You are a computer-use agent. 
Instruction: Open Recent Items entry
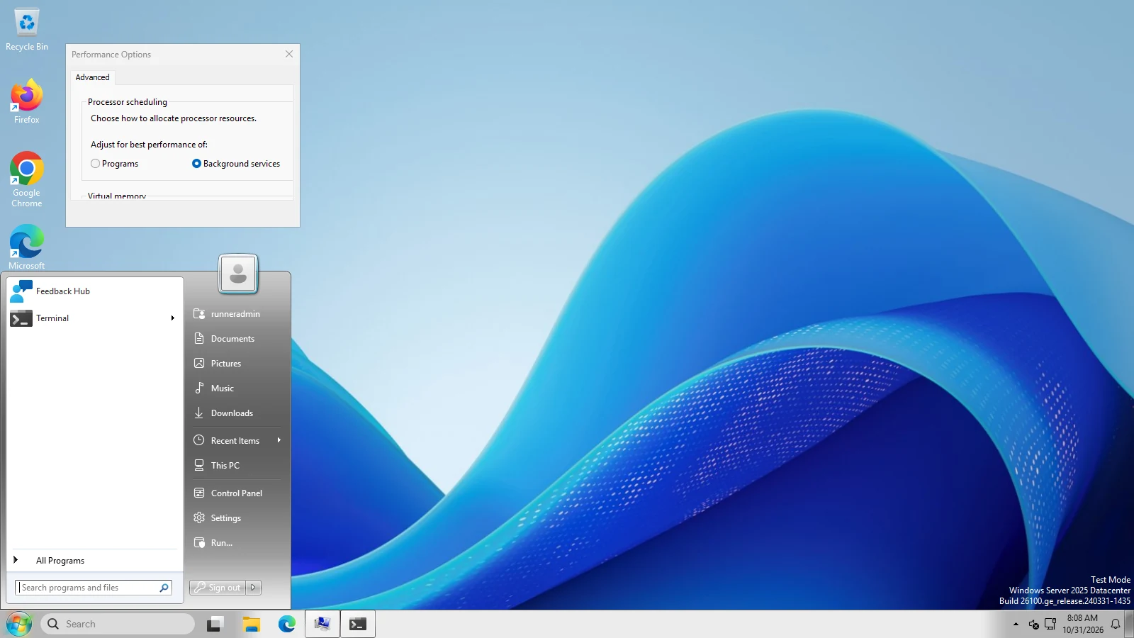(x=237, y=441)
